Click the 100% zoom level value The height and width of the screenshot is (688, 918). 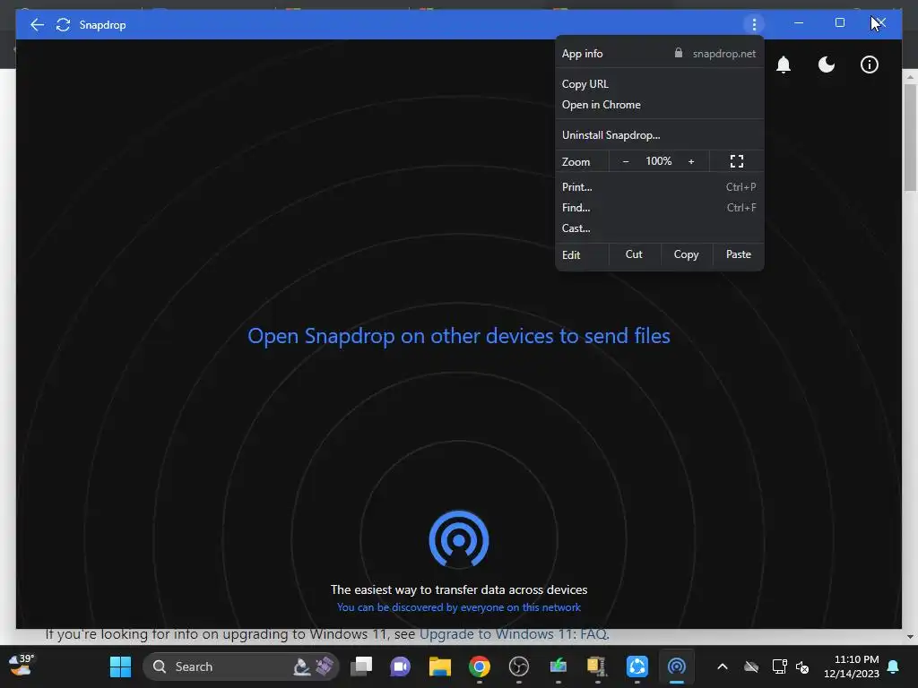pyautogui.click(x=659, y=161)
